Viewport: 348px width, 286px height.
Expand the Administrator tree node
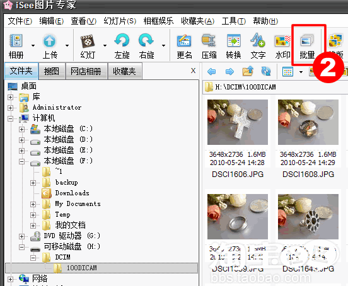[x=10, y=108]
